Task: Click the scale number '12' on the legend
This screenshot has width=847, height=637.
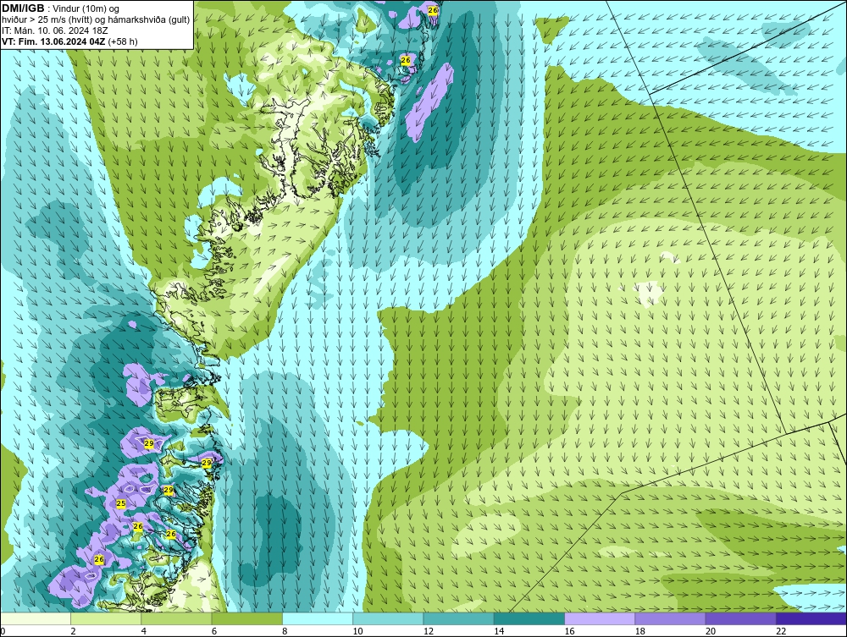Action: 429,632
